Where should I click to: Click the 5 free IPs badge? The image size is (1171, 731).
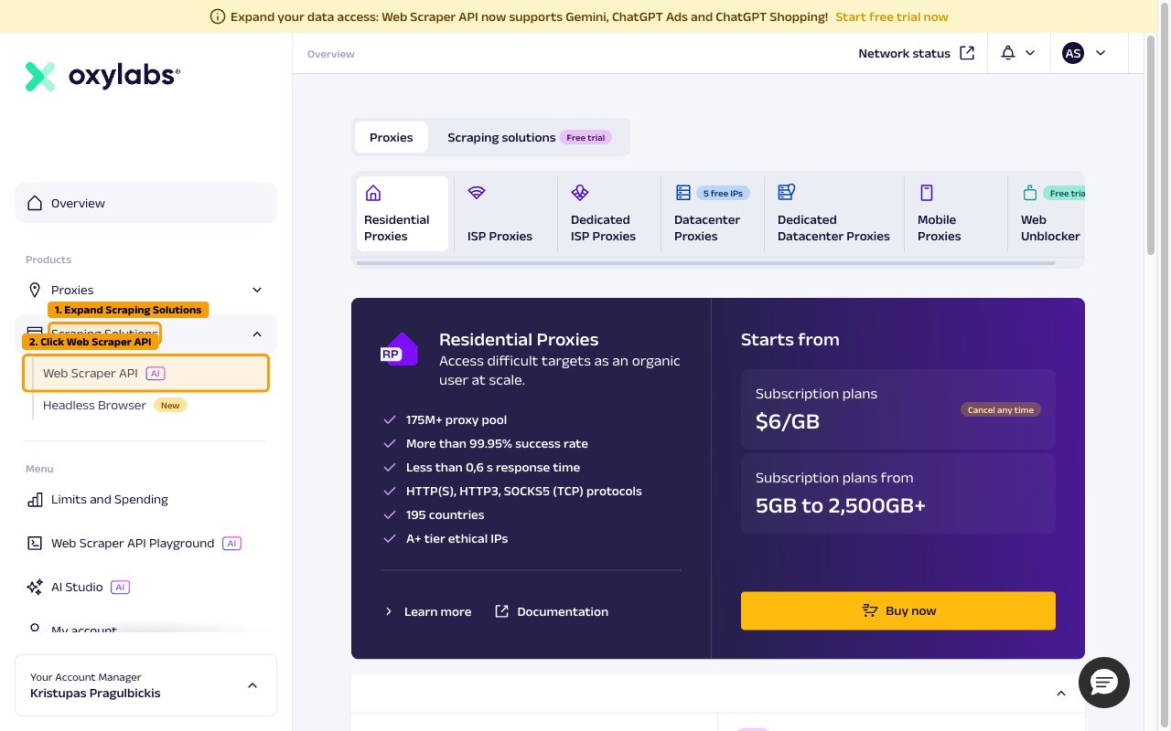coord(724,193)
